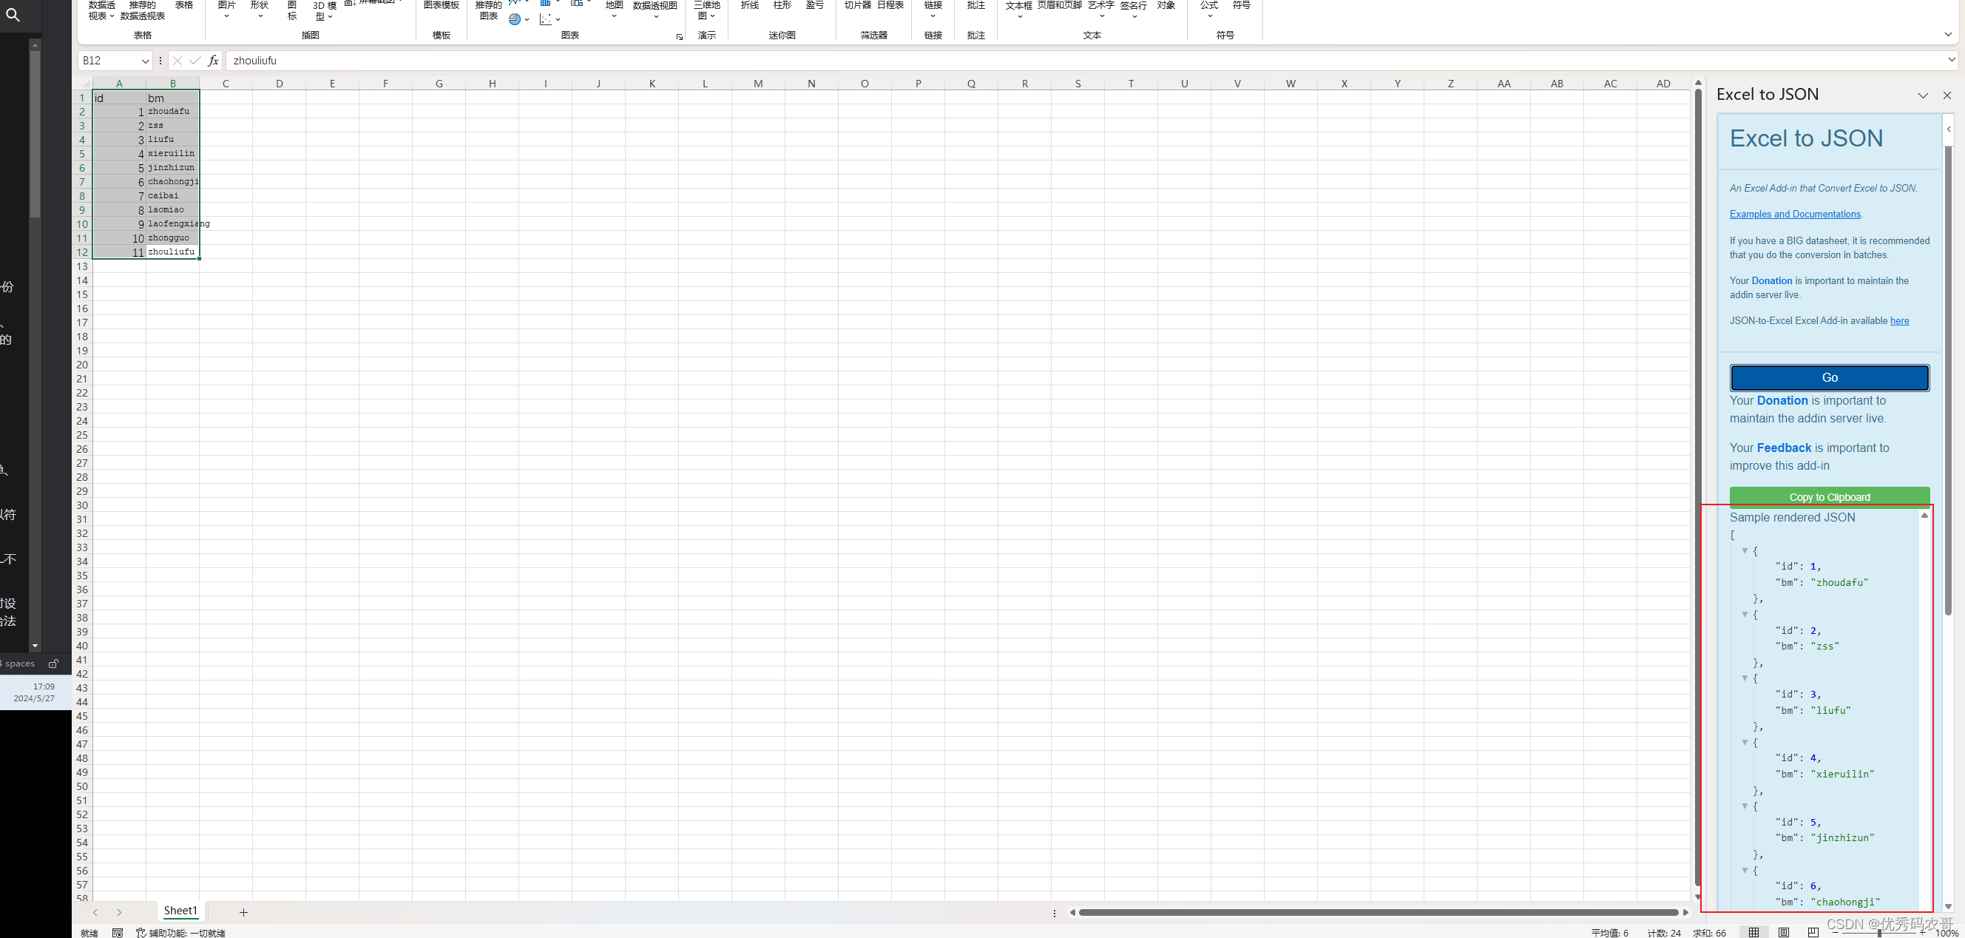Click the search magnifier icon at top left
The width and height of the screenshot is (1965, 938).
point(13,15)
